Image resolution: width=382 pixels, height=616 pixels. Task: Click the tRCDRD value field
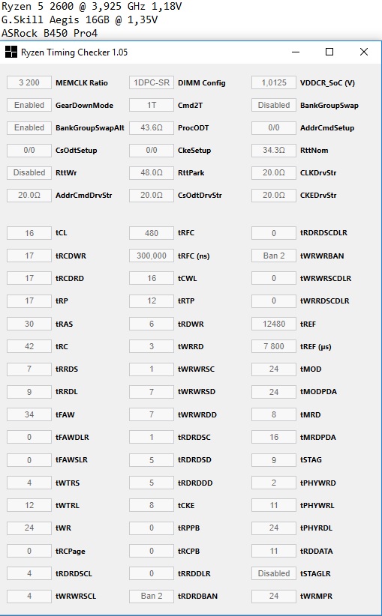tap(29, 278)
